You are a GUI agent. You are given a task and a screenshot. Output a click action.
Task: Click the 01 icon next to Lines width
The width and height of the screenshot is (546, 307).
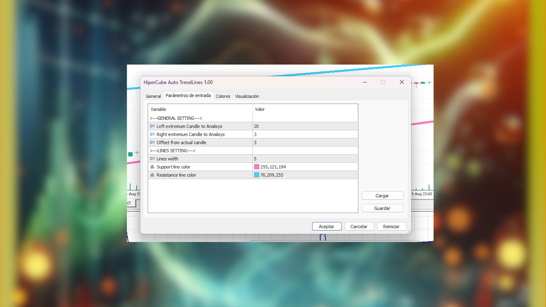tap(152, 159)
